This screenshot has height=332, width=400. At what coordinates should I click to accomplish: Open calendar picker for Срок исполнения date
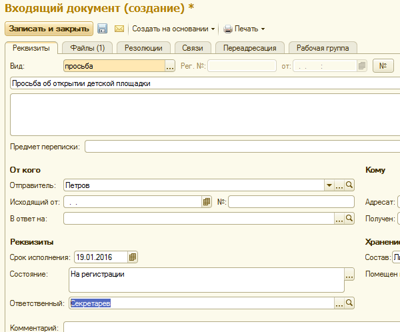click(133, 257)
